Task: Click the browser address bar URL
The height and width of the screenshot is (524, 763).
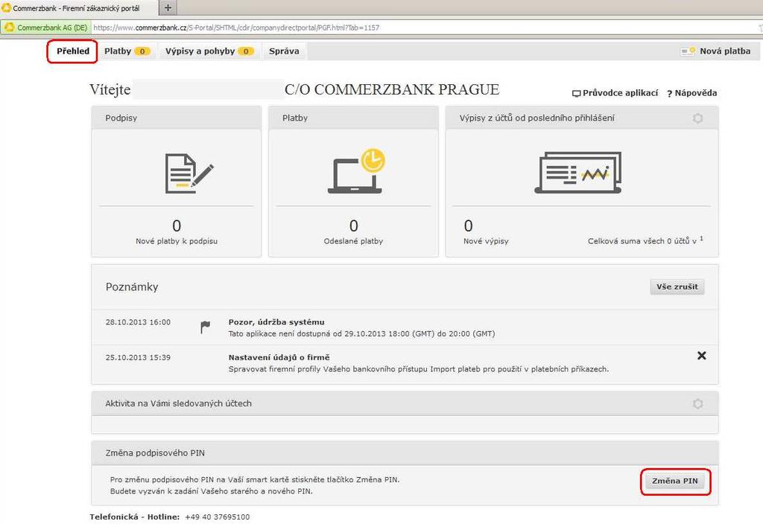Action: (236, 28)
